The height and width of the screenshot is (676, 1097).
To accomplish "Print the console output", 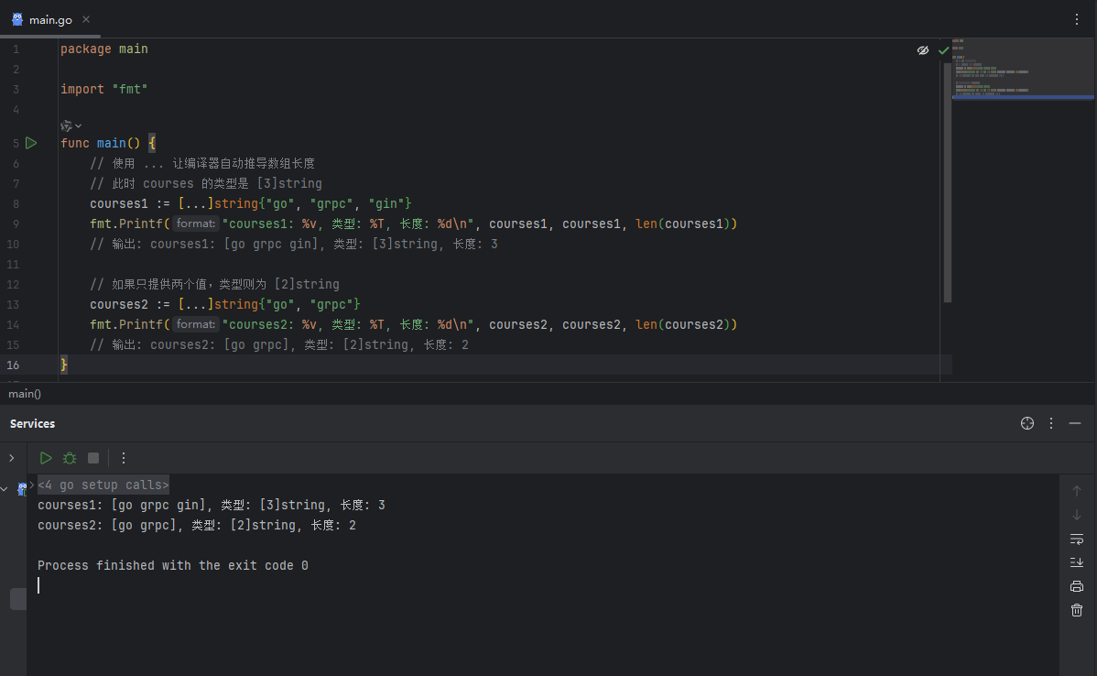I will pos(1077,586).
